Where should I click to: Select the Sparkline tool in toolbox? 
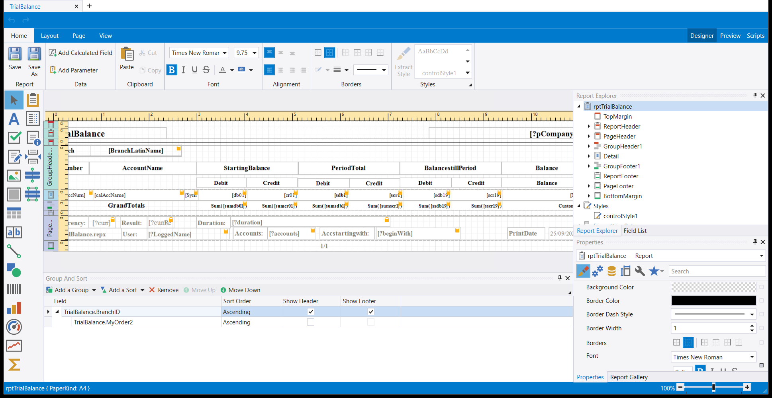14,346
